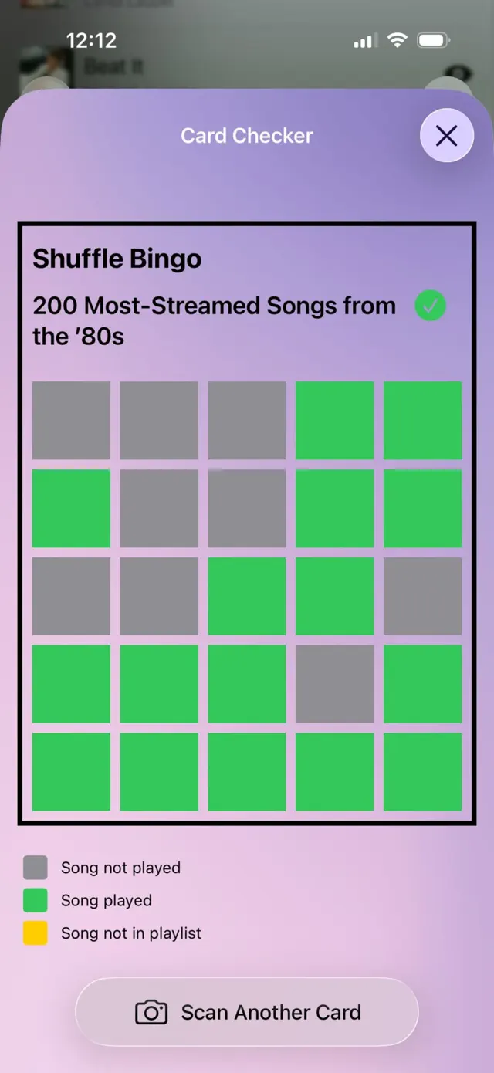Tap the gray square in the middle of row three

(159, 596)
